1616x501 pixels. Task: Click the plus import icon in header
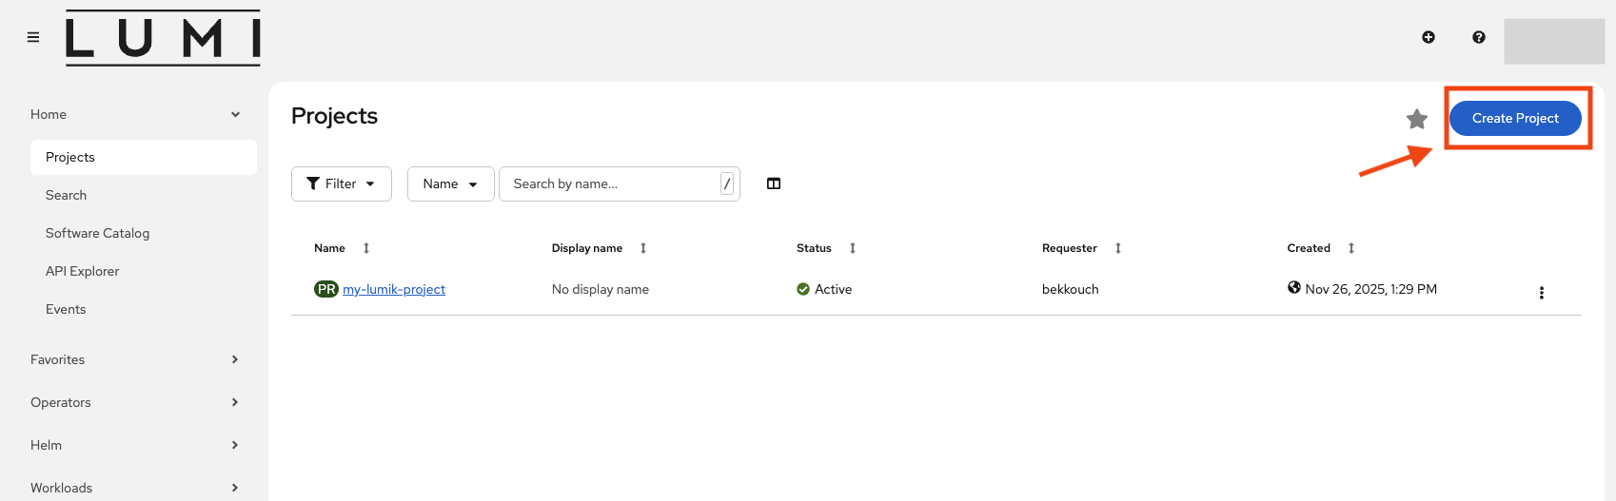(x=1428, y=37)
